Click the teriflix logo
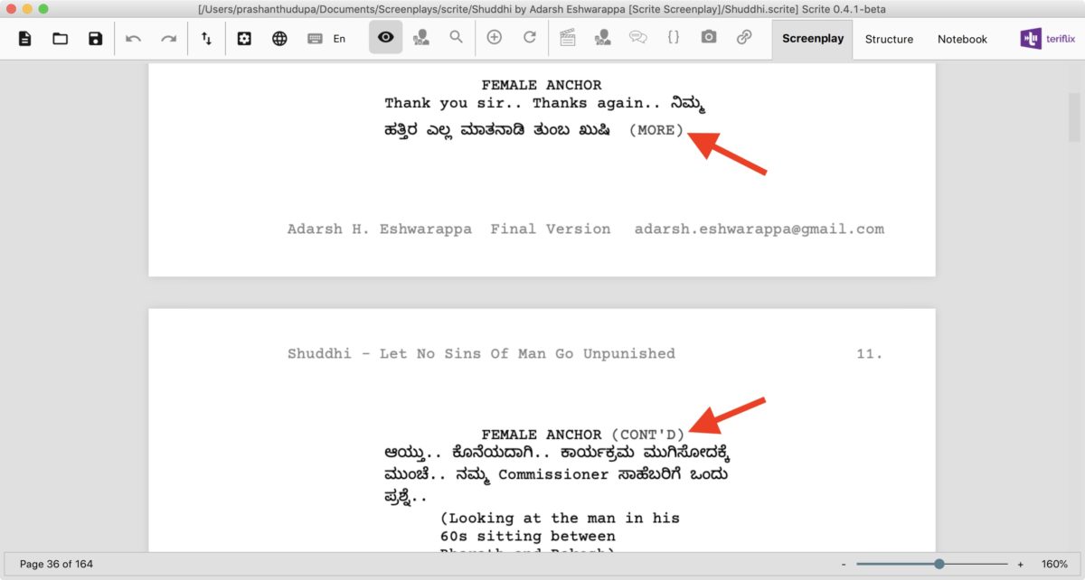1085x580 pixels. click(1049, 39)
